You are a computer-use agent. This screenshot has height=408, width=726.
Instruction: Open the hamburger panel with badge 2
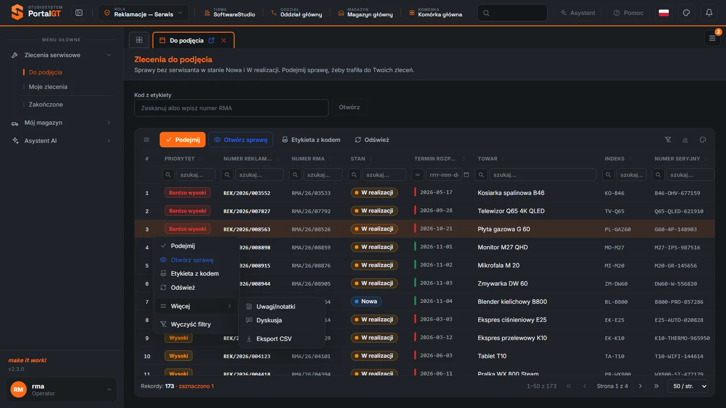[x=712, y=38]
